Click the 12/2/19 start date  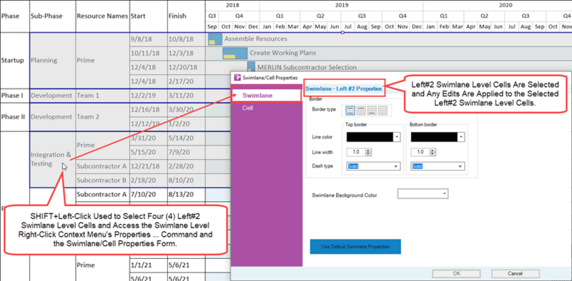[x=149, y=96]
